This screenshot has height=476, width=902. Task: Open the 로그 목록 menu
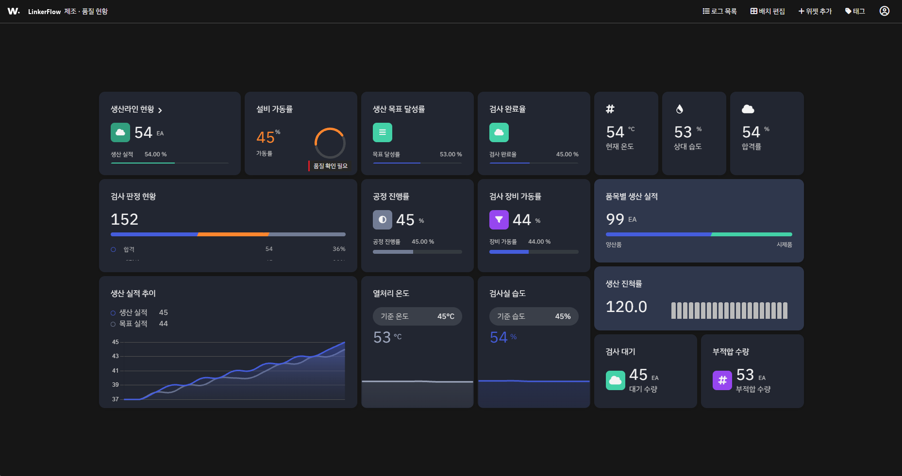pyautogui.click(x=719, y=11)
